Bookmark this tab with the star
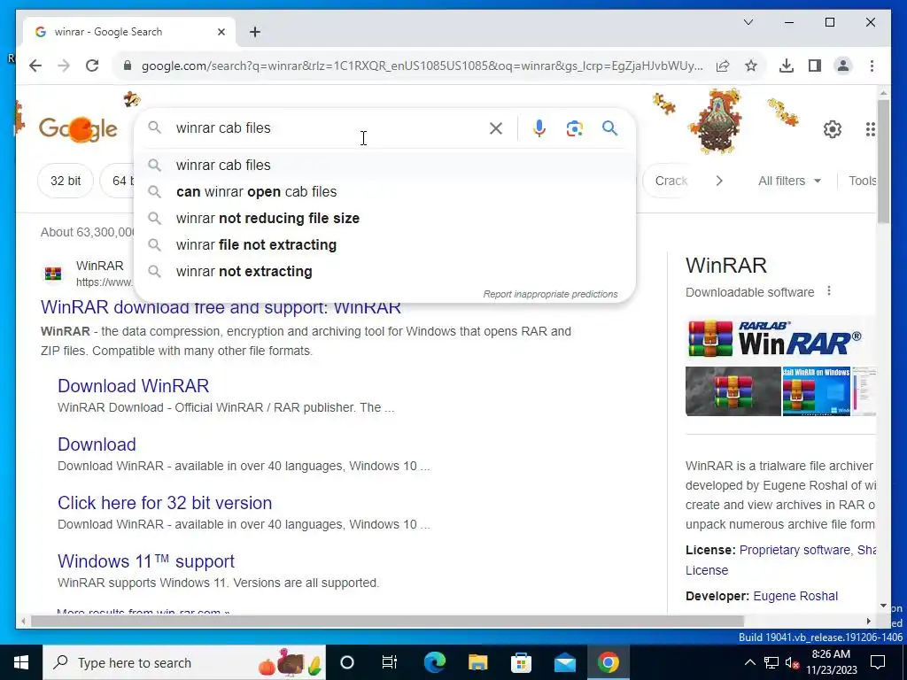 point(751,66)
